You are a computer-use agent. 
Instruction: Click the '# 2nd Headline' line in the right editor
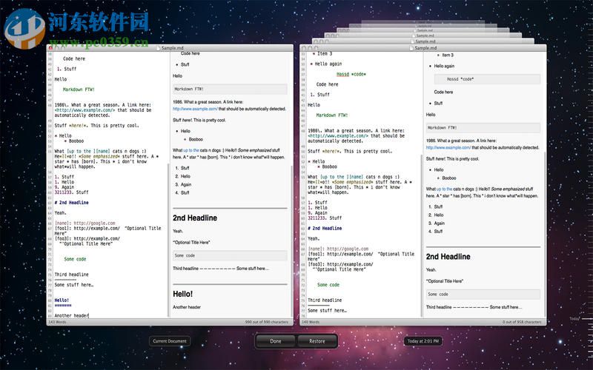(x=325, y=228)
